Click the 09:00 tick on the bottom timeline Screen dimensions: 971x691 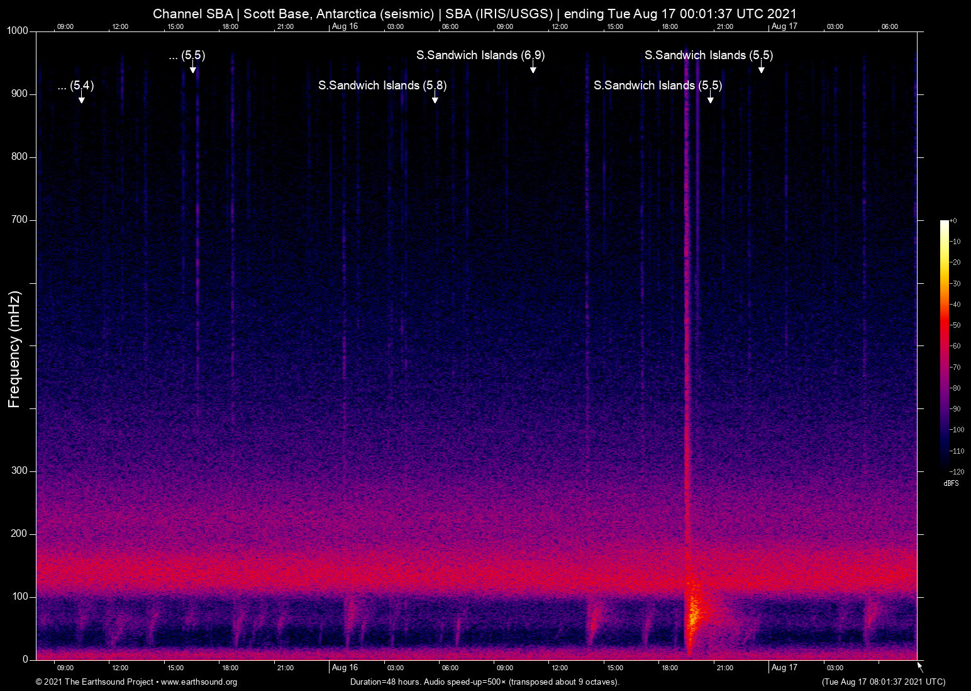click(65, 668)
